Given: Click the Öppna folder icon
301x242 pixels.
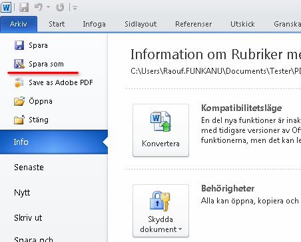Looking at the screenshot, I should pyautogui.click(x=19, y=101).
